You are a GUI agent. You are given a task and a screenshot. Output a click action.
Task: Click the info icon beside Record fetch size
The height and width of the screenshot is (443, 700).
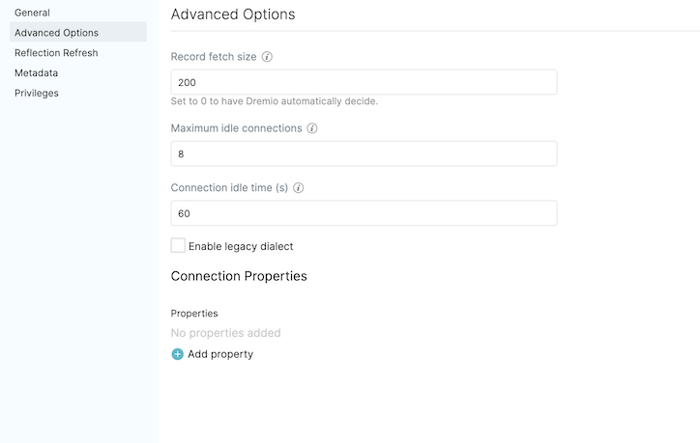click(x=268, y=57)
